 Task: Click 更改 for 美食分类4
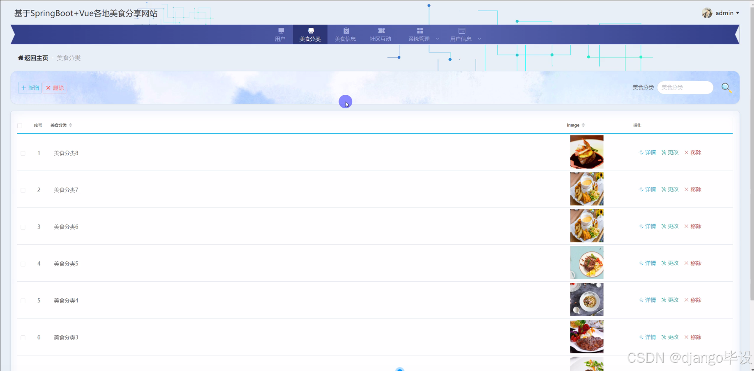(670, 300)
